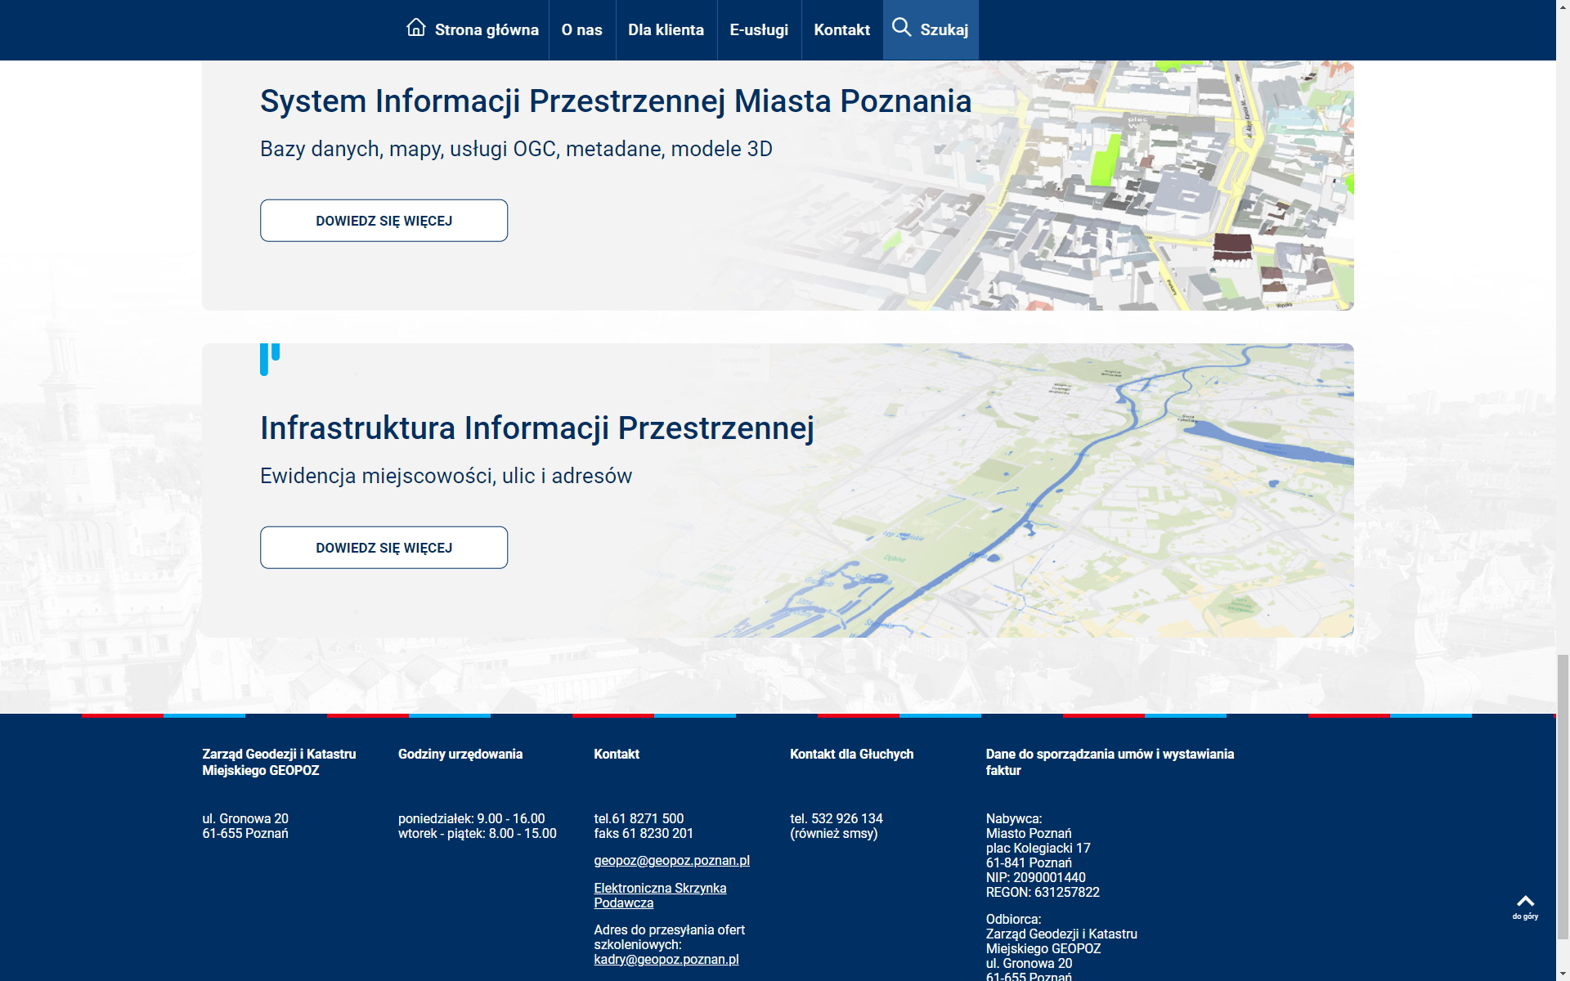Click 'Dowiedz się więcej' under System Informacji
Screen dimensions: 1570x981
384,221
